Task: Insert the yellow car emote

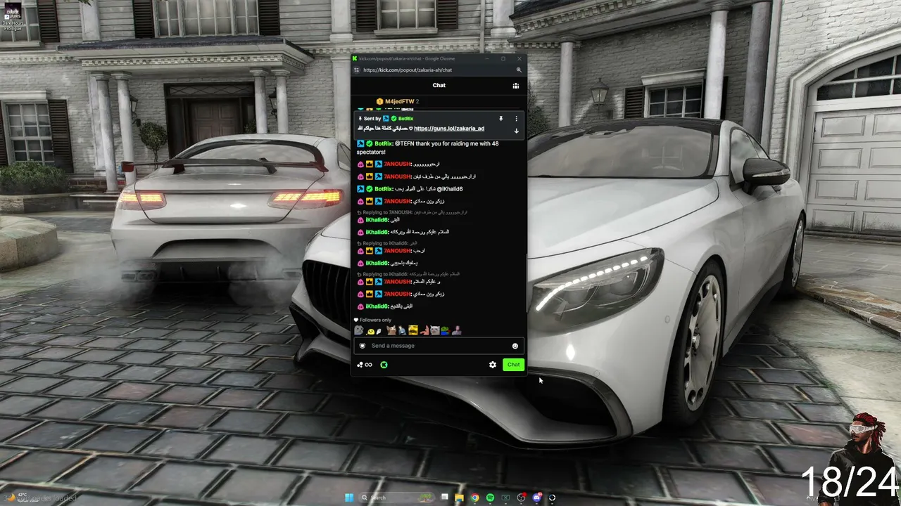Action: coord(413,330)
